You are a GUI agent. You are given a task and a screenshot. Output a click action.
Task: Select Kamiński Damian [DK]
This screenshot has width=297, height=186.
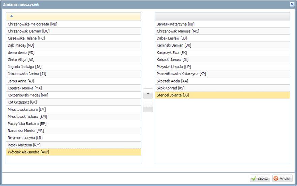[222, 45]
